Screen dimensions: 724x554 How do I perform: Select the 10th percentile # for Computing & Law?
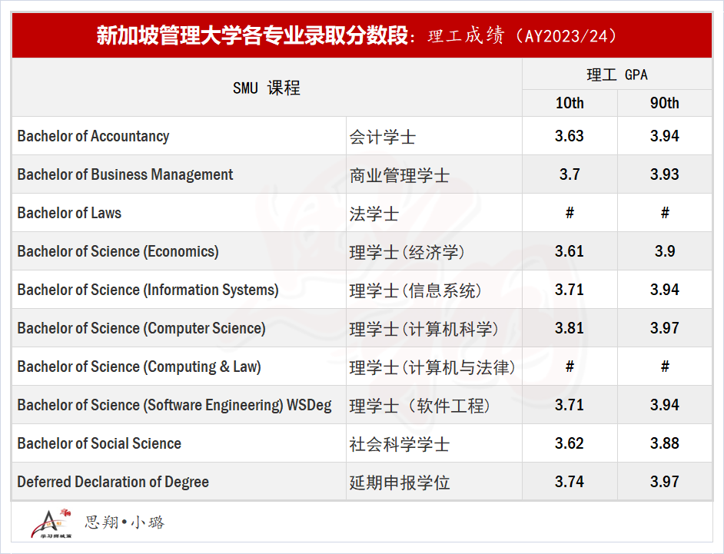[x=570, y=367]
